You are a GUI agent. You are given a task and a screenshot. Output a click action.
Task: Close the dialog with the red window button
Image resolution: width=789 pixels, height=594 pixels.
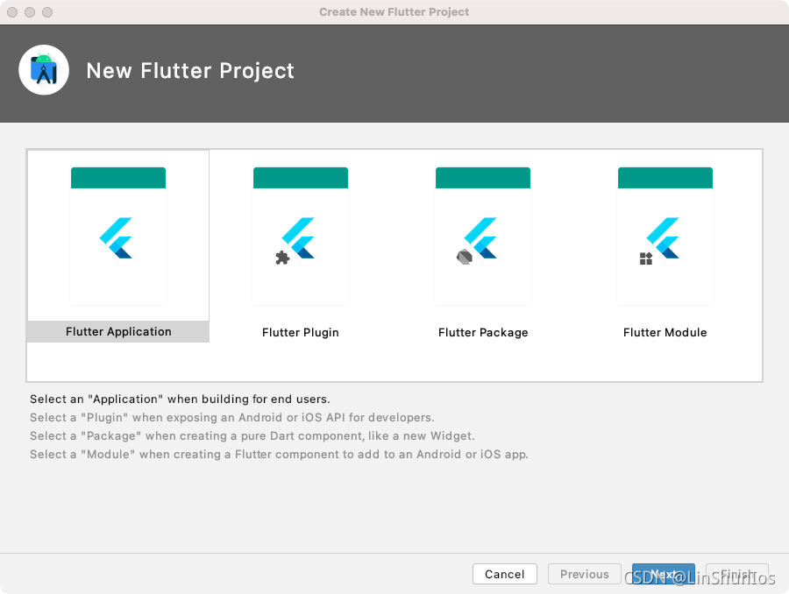pyautogui.click(x=12, y=12)
